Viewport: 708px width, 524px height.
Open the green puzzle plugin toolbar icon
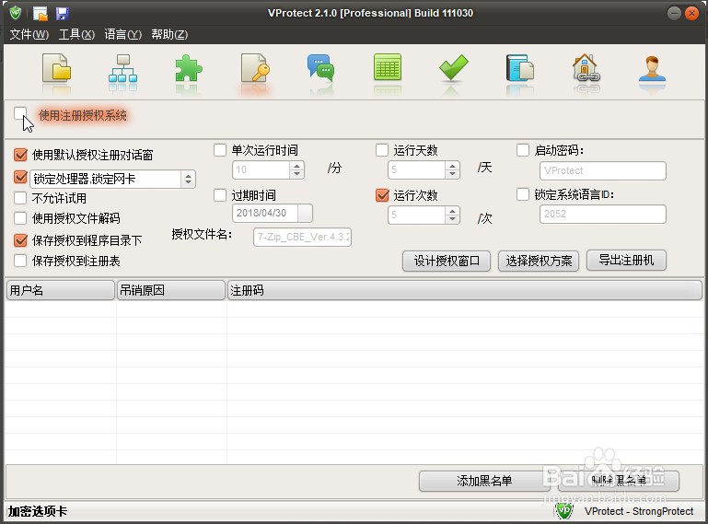click(189, 68)
